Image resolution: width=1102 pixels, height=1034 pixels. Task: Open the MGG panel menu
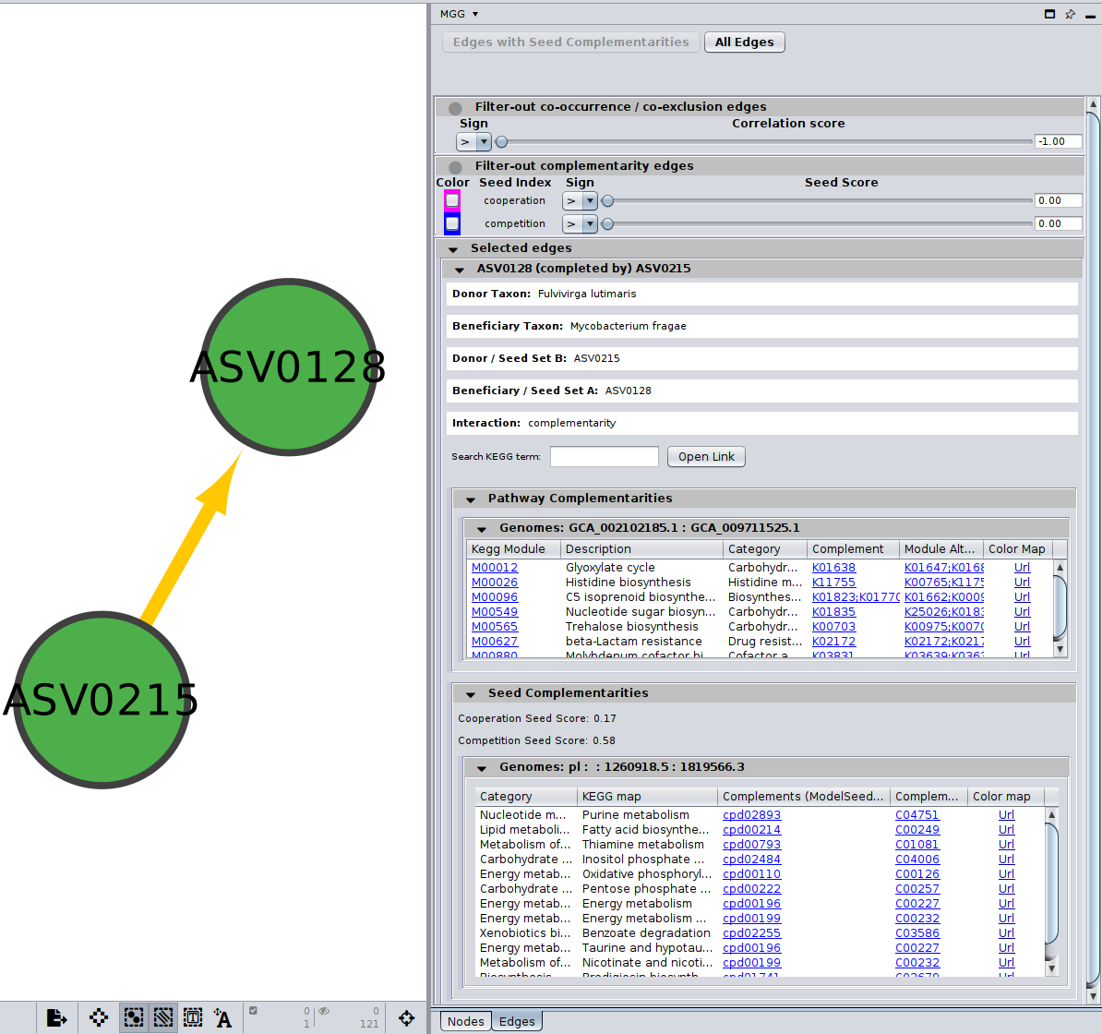(459, 14)
